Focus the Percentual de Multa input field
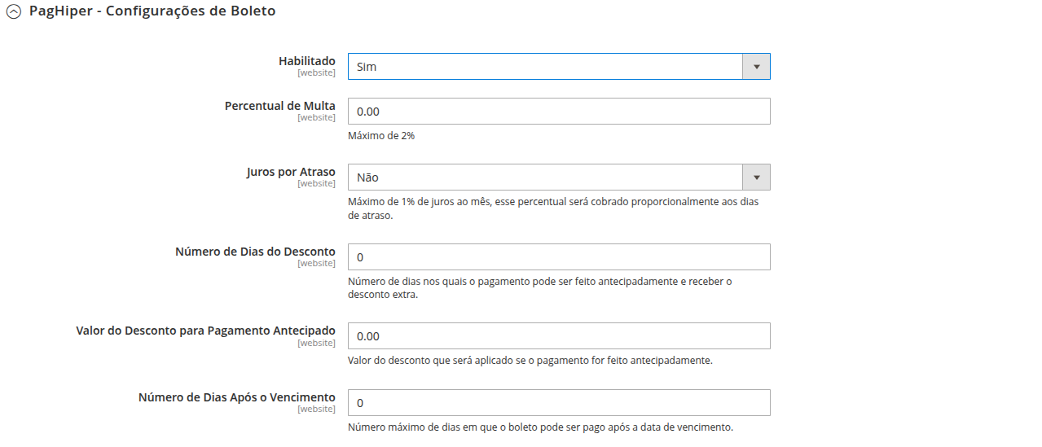1042x447 pixels. pyautogui.click(x=559, y=112)
